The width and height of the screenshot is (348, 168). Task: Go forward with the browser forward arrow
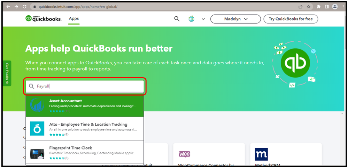click(x=16, y=7)
